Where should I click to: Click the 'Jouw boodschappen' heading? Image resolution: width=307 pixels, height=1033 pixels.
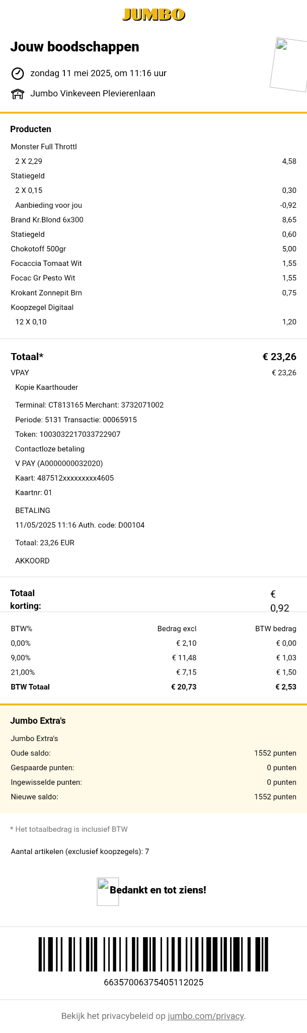coord(74,47)
